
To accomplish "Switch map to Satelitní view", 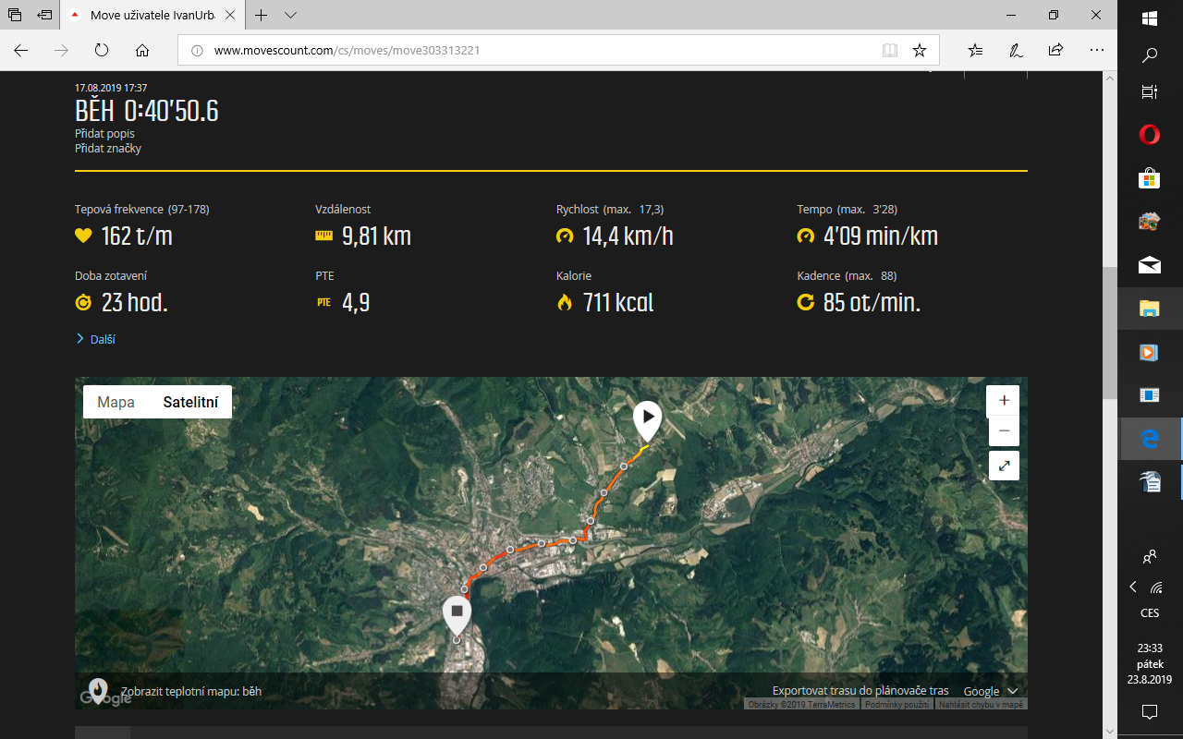I will [x=190, y=402].
